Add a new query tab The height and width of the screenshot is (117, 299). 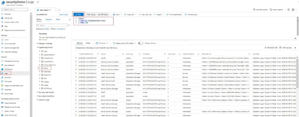tap(59, 10)
